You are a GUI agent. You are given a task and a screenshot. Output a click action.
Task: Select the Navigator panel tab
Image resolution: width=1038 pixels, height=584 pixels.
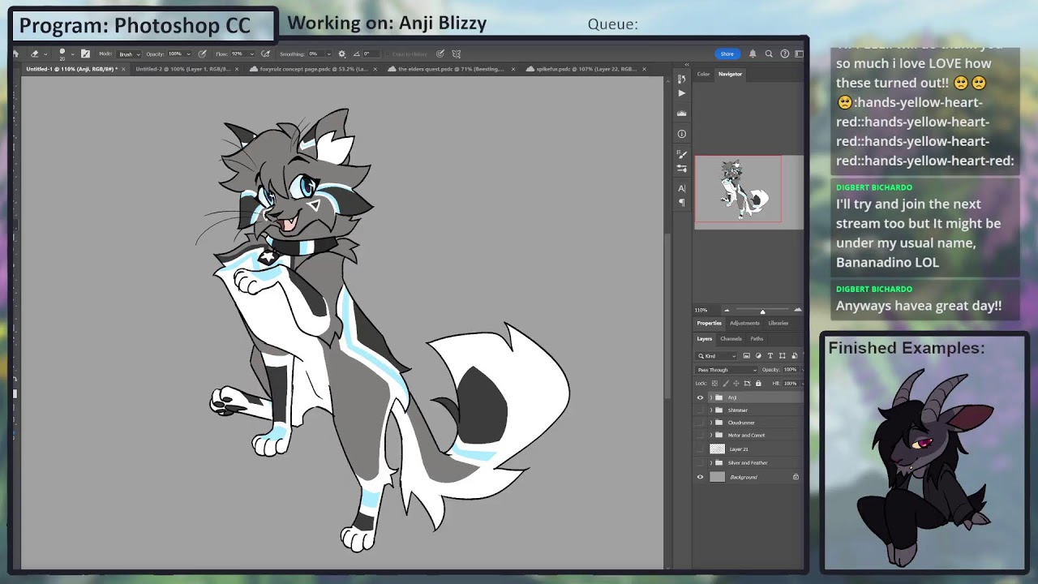click(x=730, y=74)
